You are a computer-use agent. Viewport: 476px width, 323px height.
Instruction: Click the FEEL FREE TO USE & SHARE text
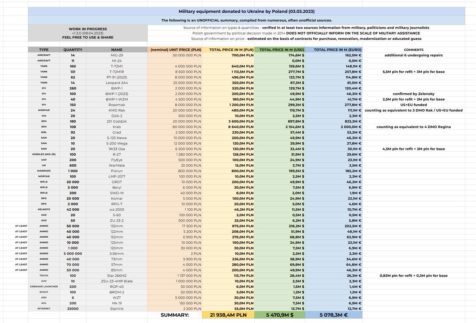(88, 37)
